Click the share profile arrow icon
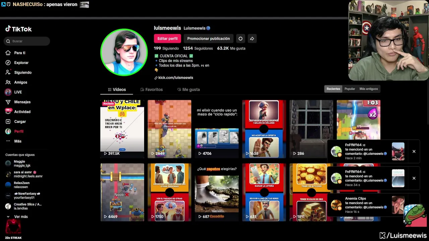This screenshot has height=241, width=429. pyautogui.click(x=252, y=38)
